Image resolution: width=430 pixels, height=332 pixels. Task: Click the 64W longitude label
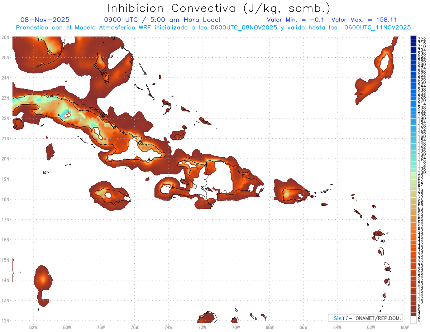[337, 327]
